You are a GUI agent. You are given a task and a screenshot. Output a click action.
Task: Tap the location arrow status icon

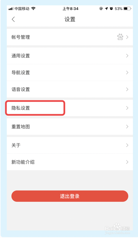[x=106, y=9]
